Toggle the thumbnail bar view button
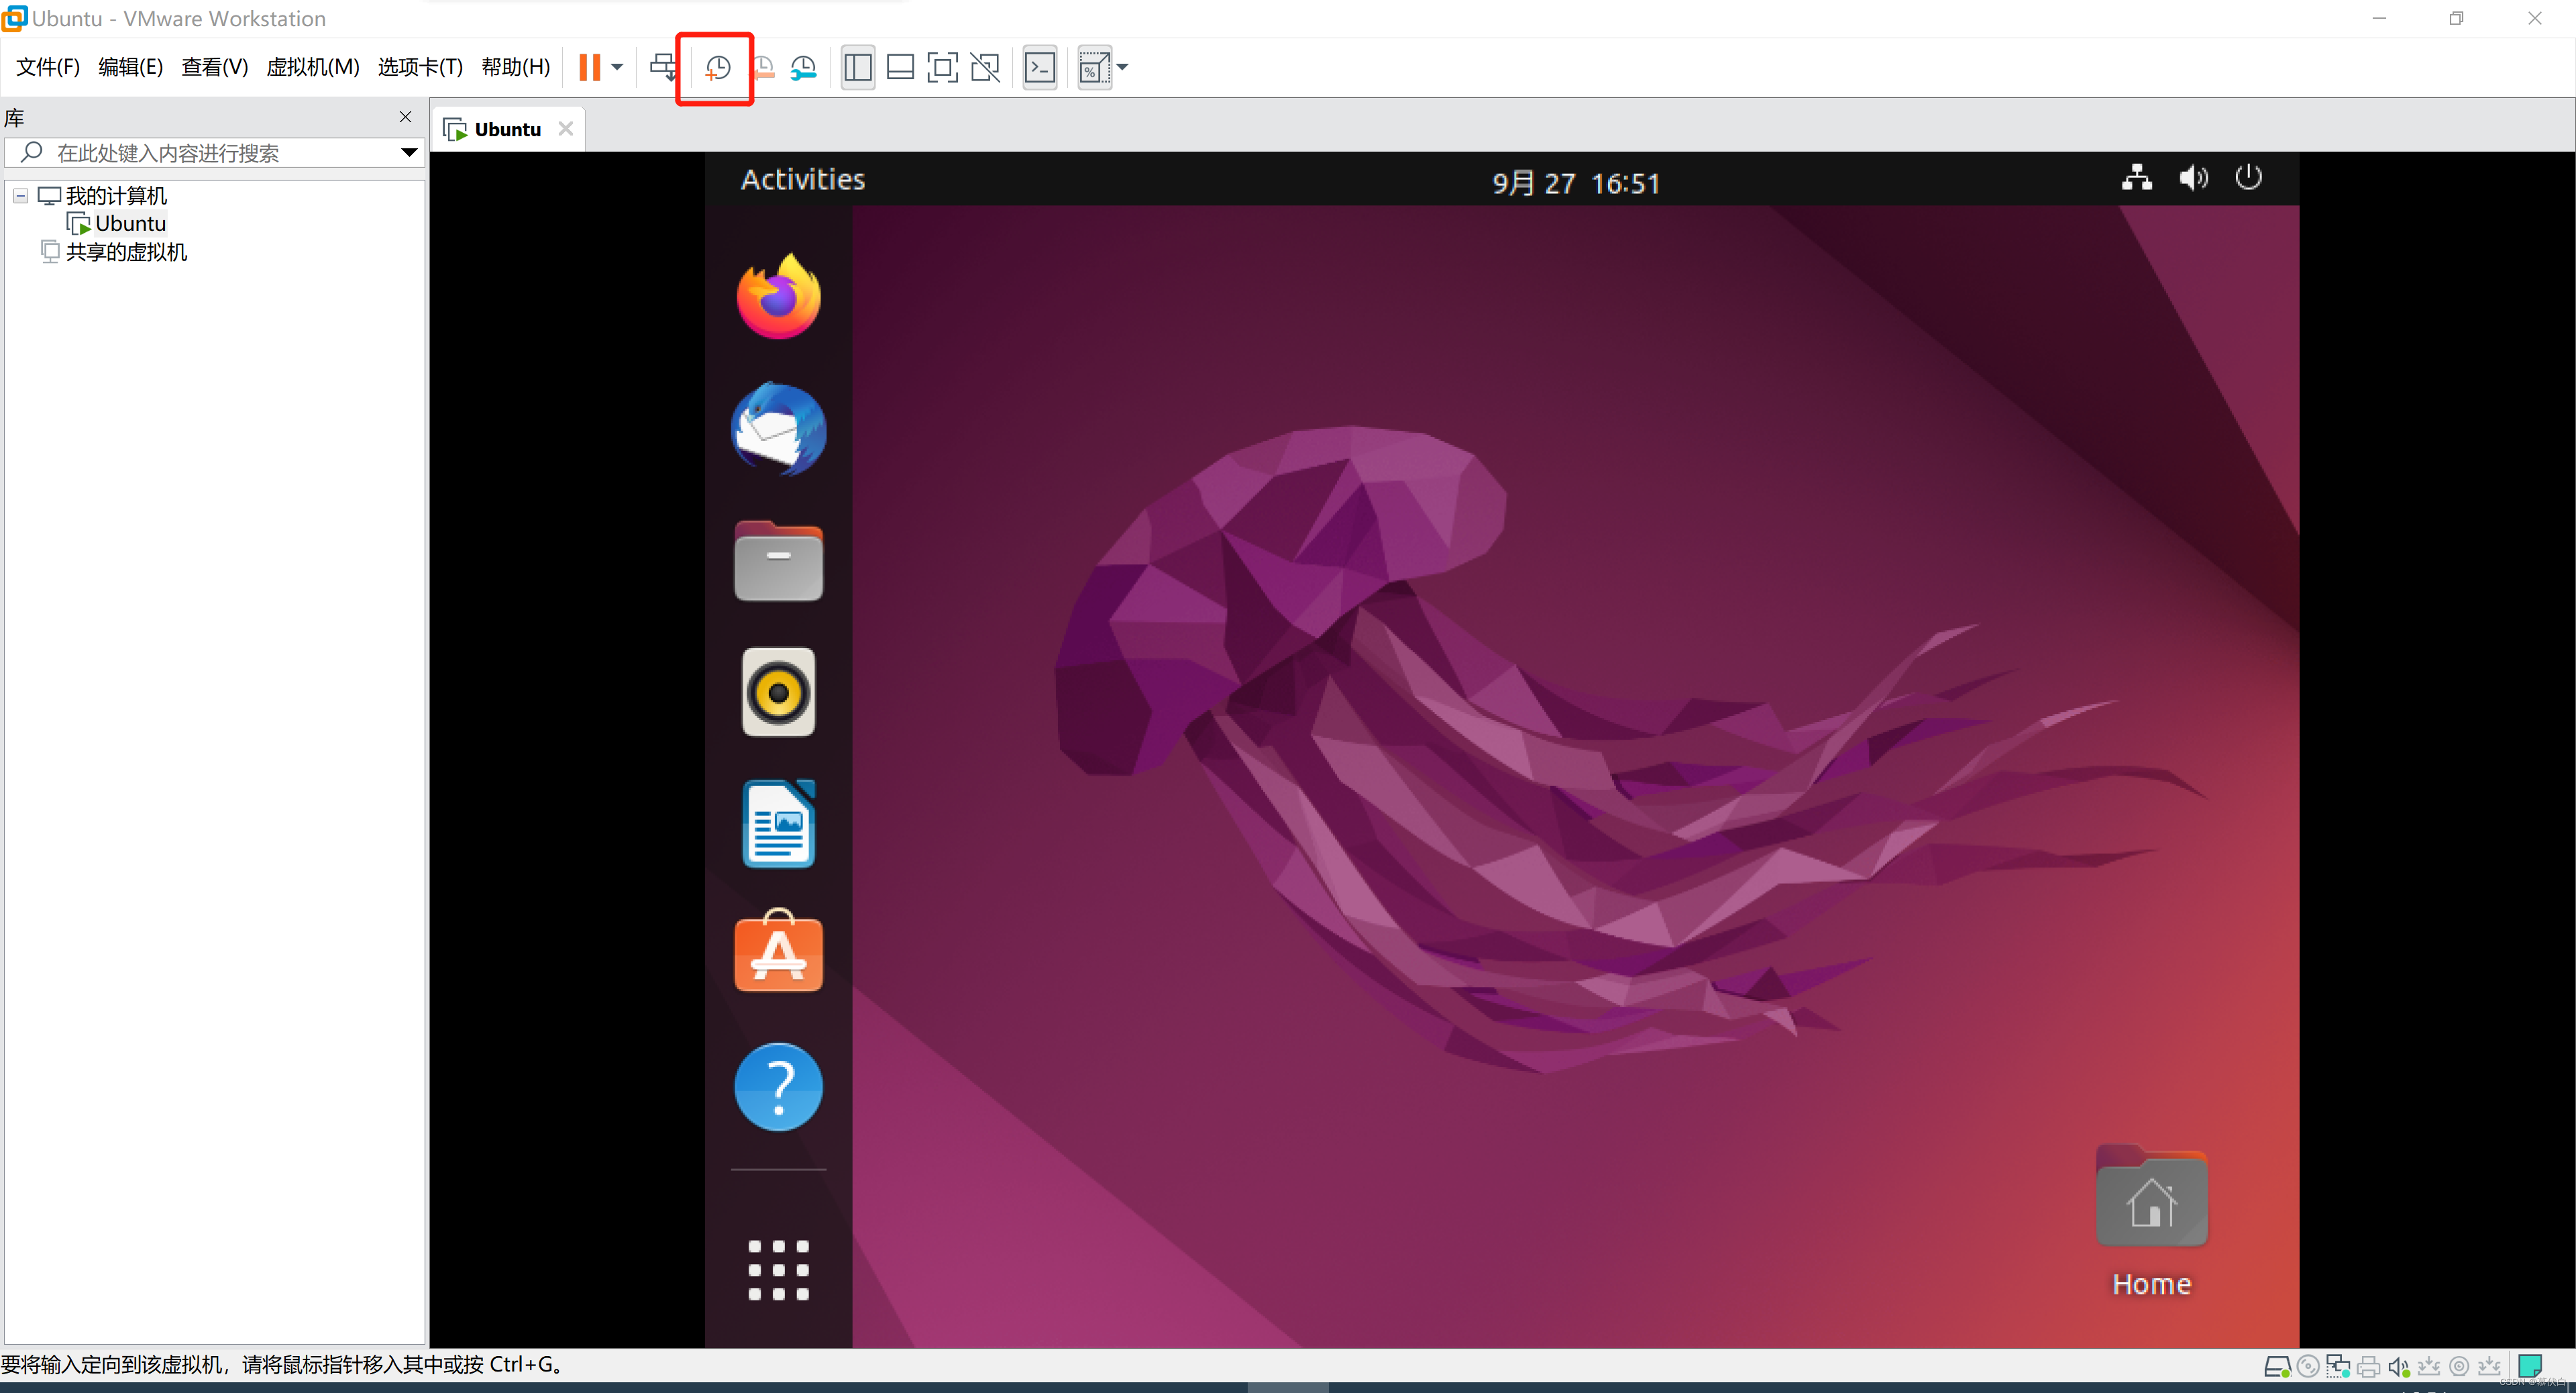2576x1393 pixels. [900, 67]
